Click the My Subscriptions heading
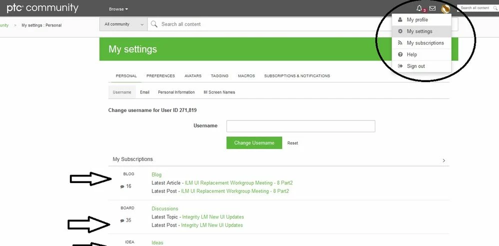 coord(133,159)
